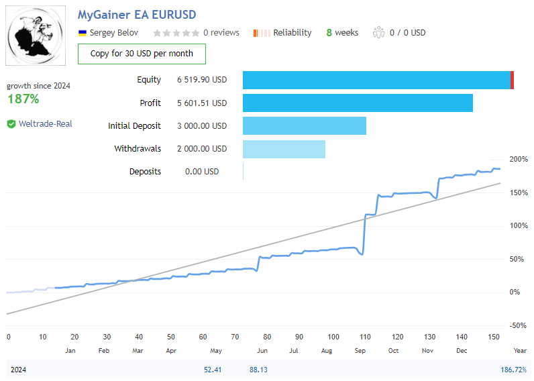The image size is (534, 381).
Task: Click the orange reliability bars icon
Action: [x=262, y=33]
